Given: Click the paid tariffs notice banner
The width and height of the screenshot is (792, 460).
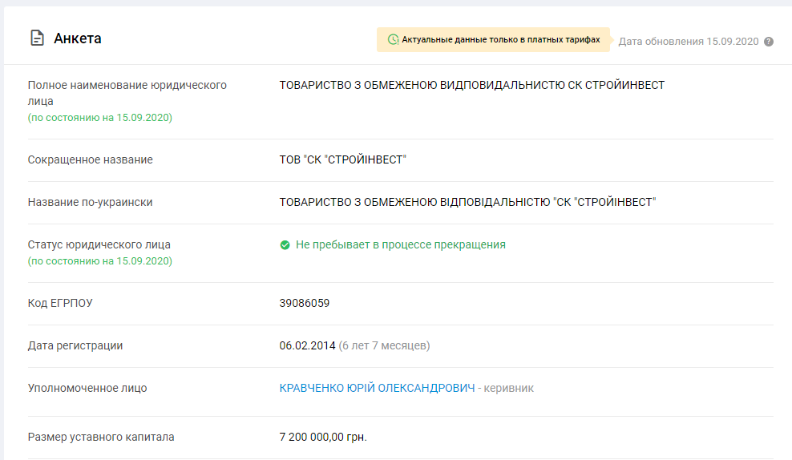Looking at the screenshot, I should click(x=493, y=40).
